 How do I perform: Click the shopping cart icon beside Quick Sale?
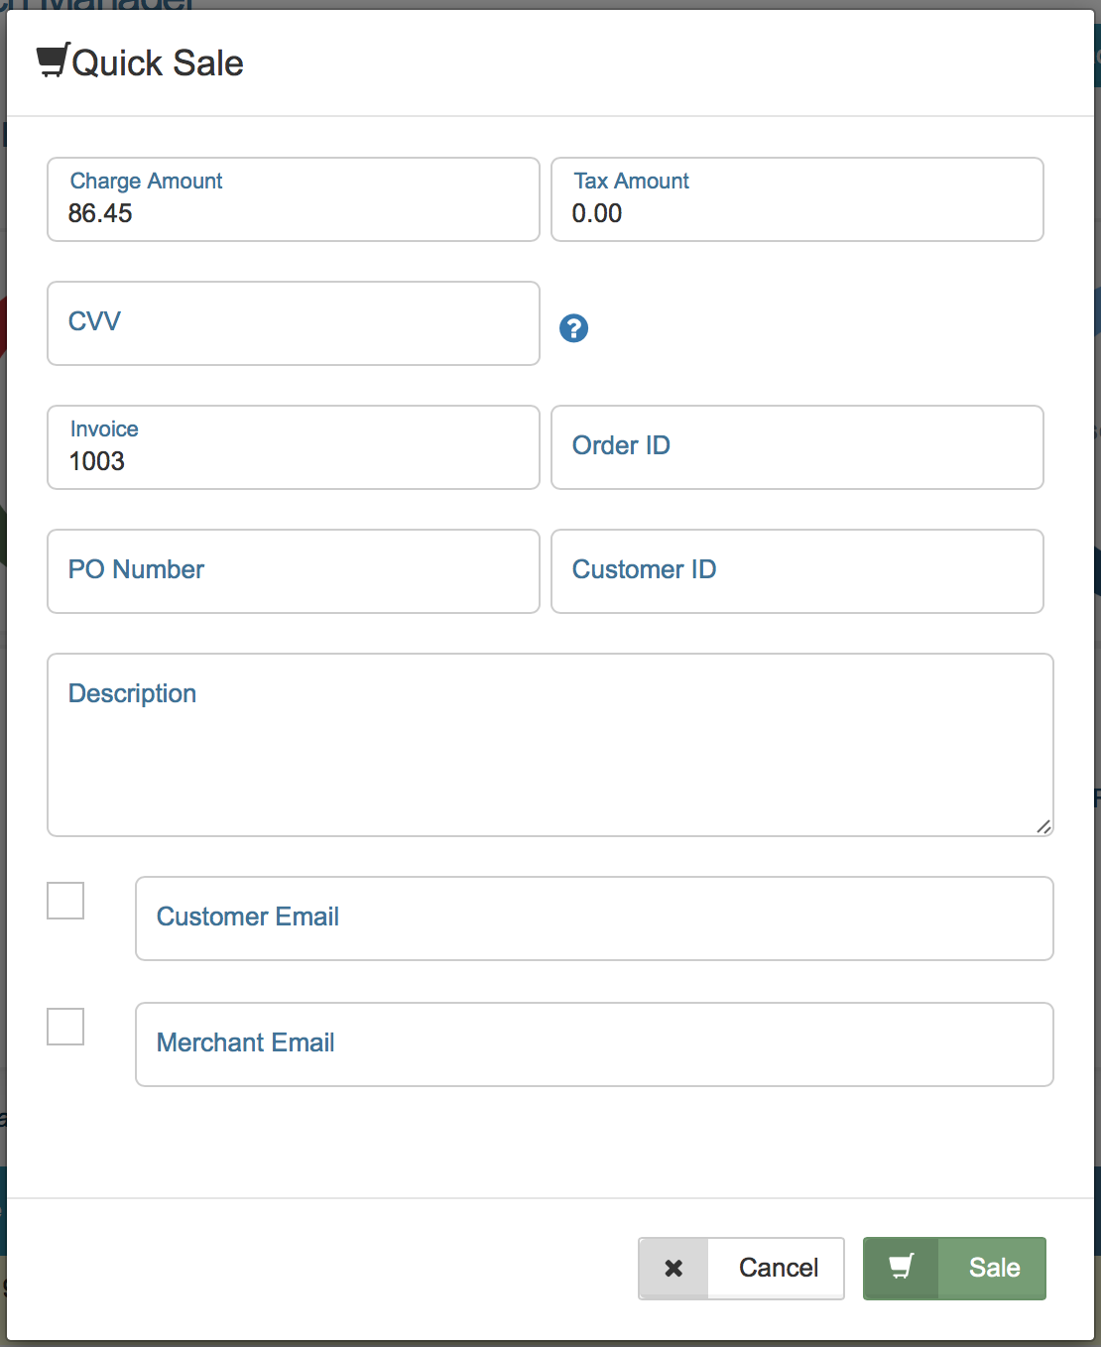tap(50, 61)
